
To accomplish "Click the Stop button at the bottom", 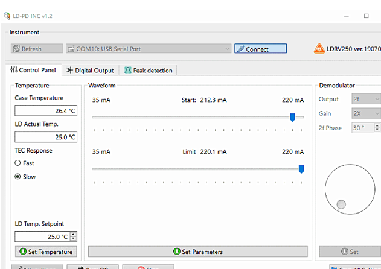I will pos(148,267).
